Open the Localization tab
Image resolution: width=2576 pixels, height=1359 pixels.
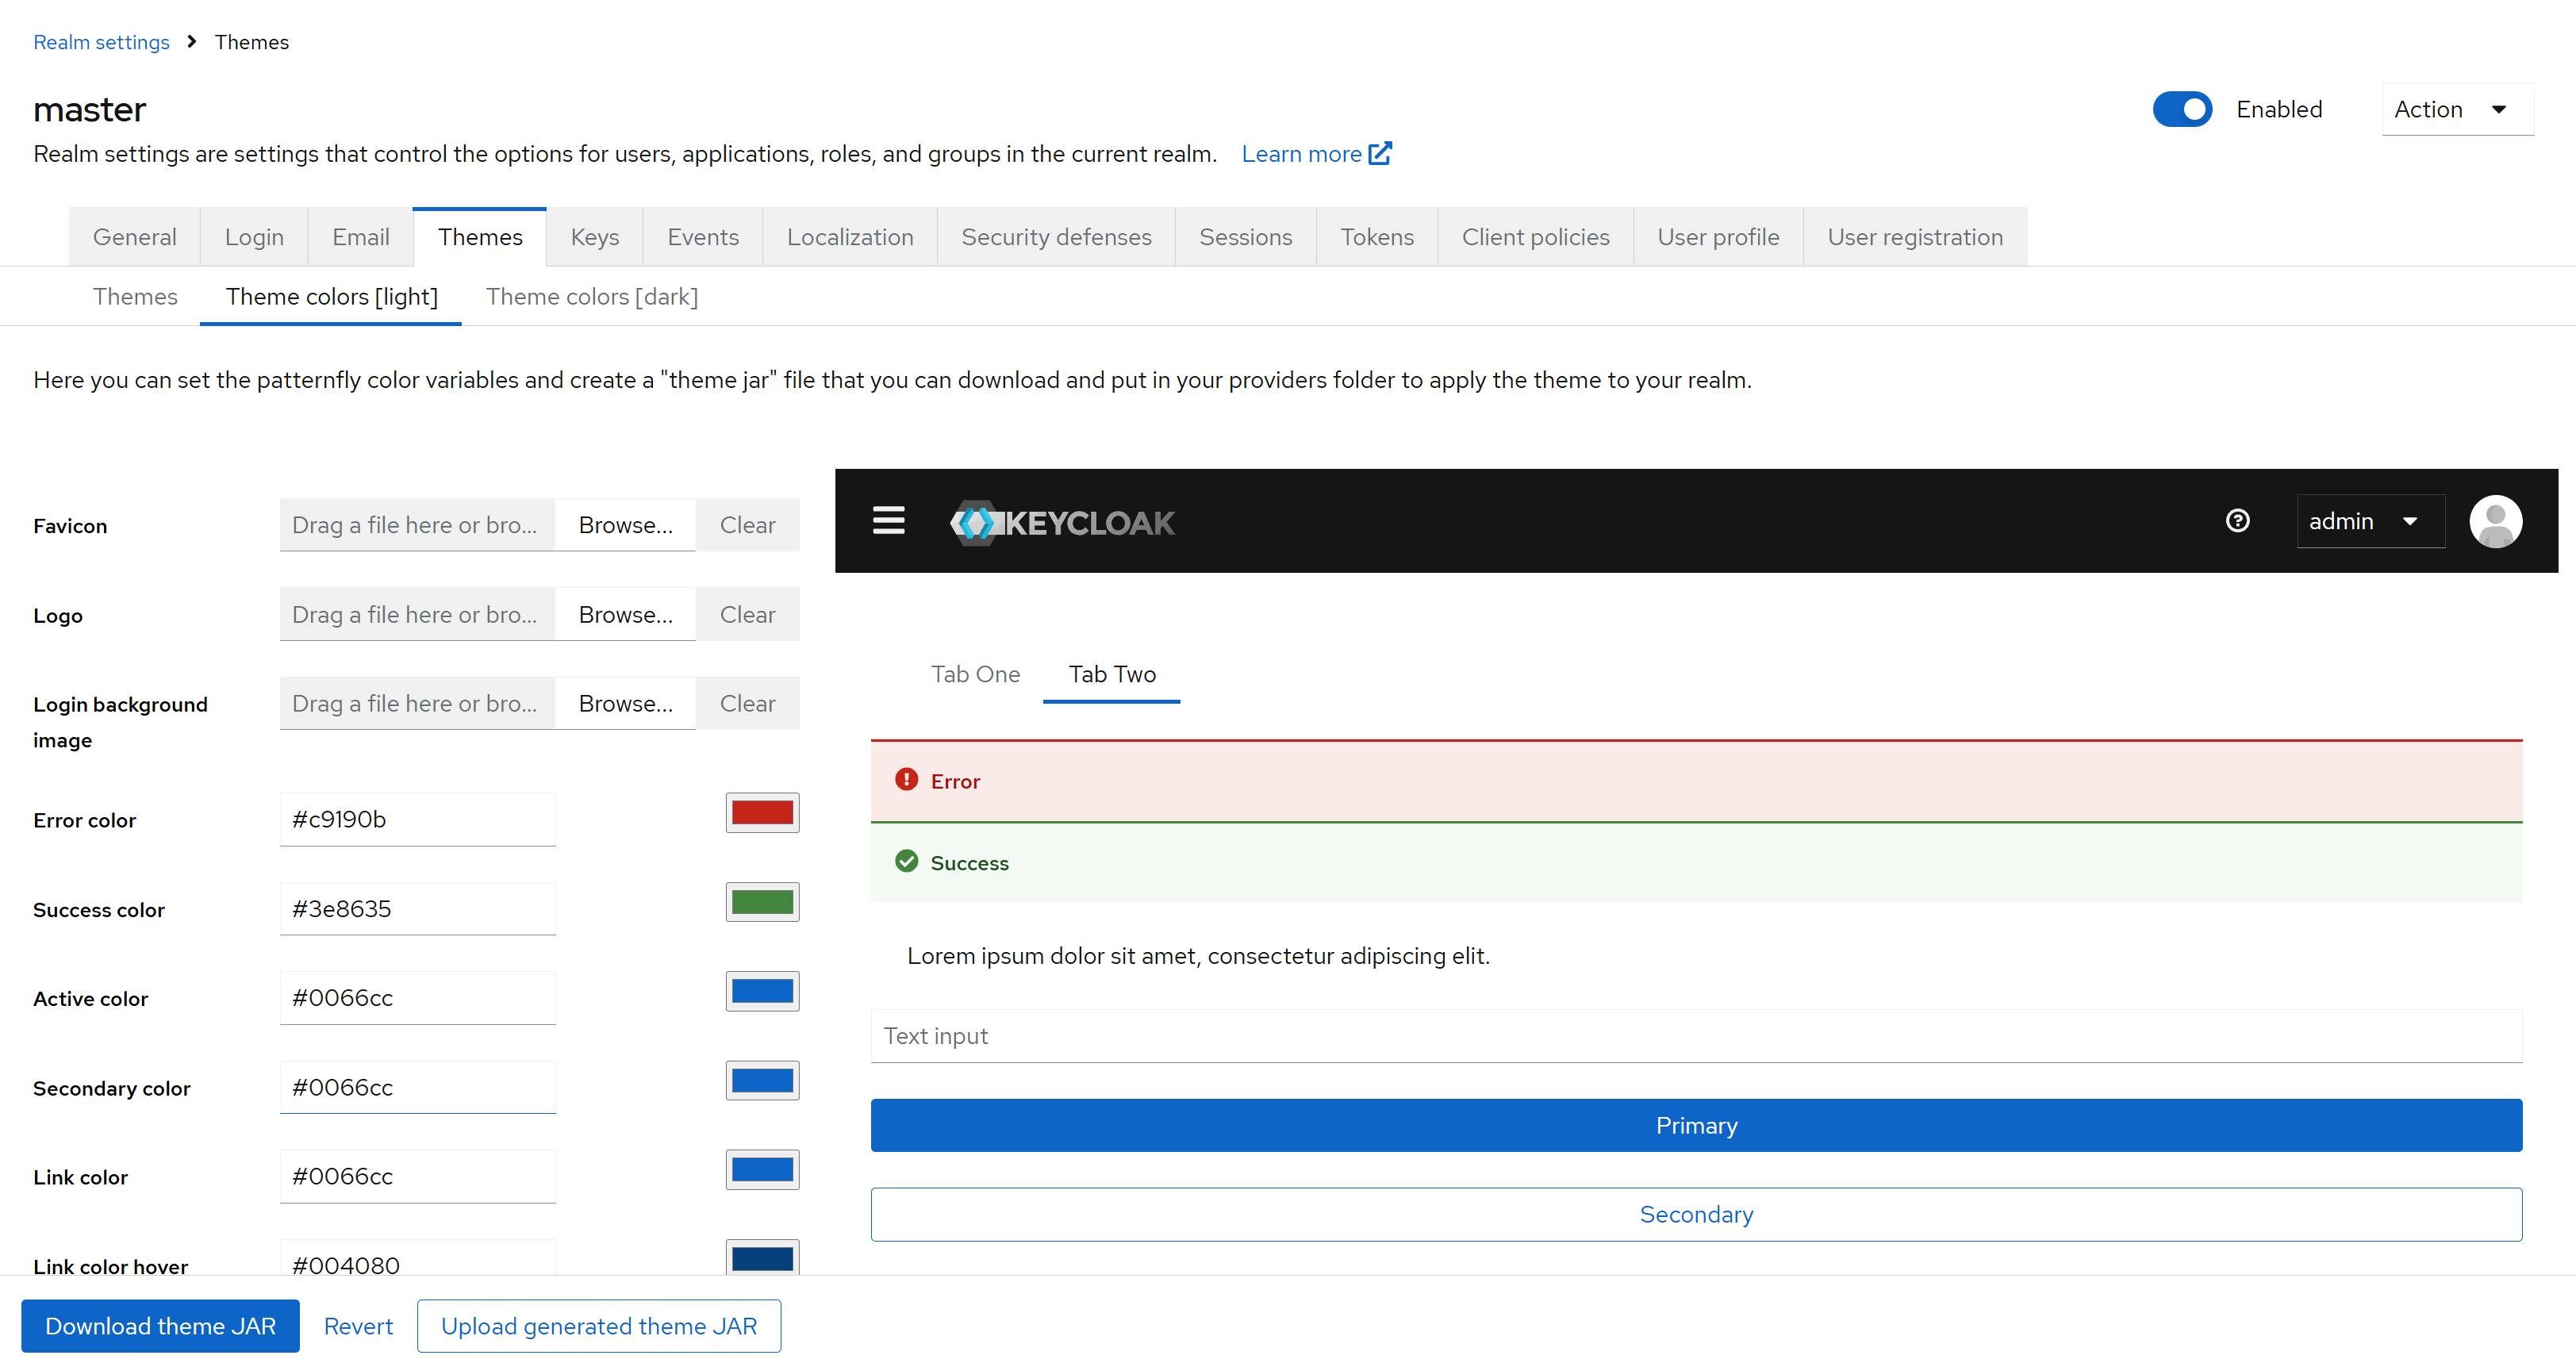coord(849,237)
